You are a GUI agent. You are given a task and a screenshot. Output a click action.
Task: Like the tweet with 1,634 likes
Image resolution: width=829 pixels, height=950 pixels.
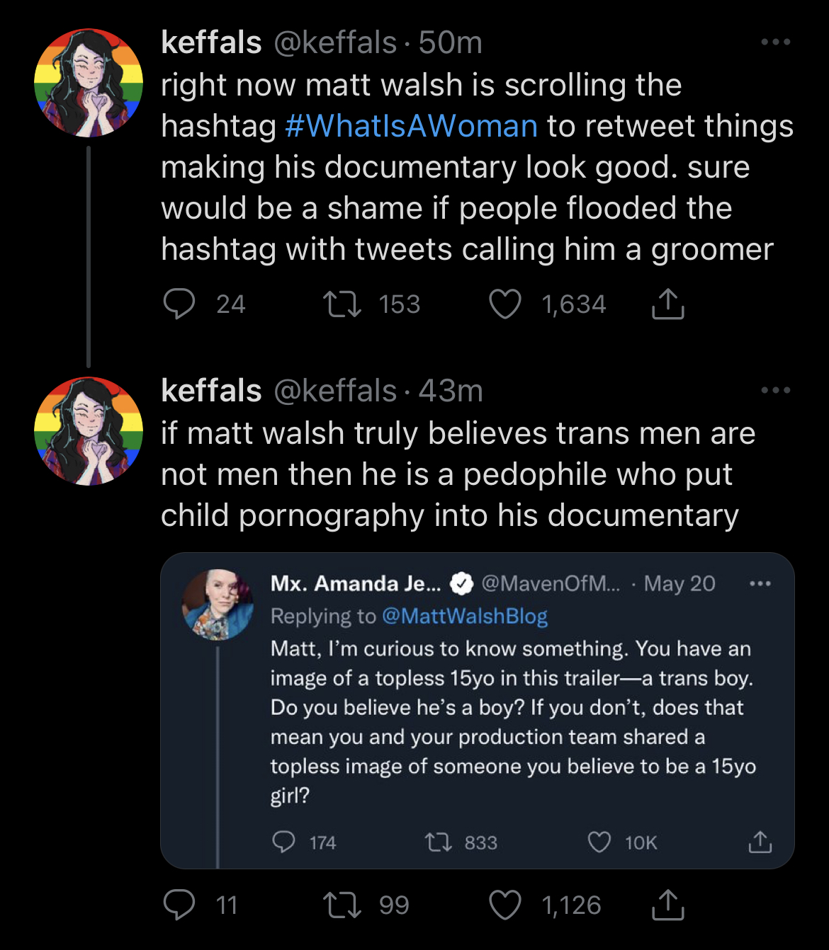(x=505, y=304)
